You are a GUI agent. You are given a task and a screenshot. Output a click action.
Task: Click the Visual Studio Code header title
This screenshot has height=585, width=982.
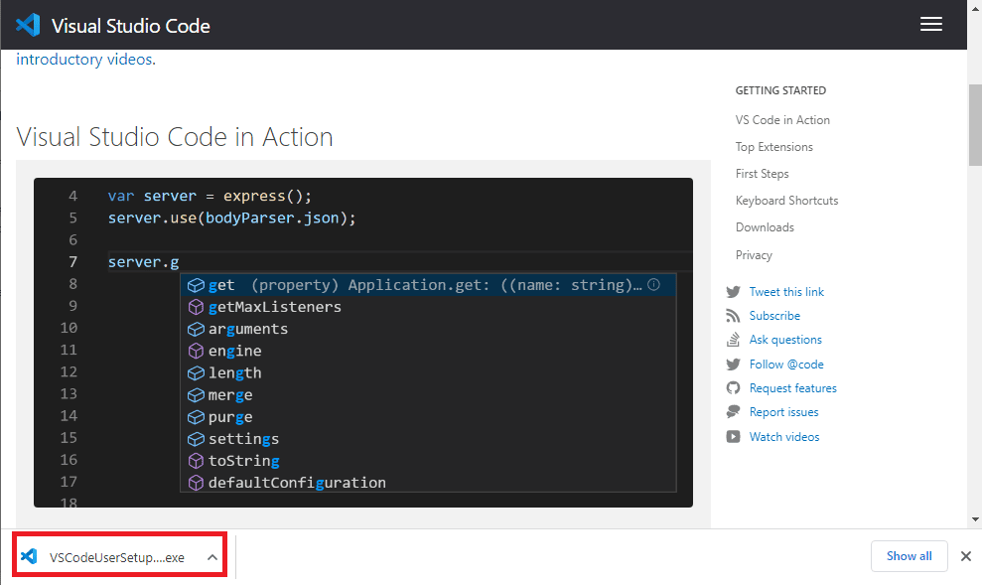pos(130,26)
